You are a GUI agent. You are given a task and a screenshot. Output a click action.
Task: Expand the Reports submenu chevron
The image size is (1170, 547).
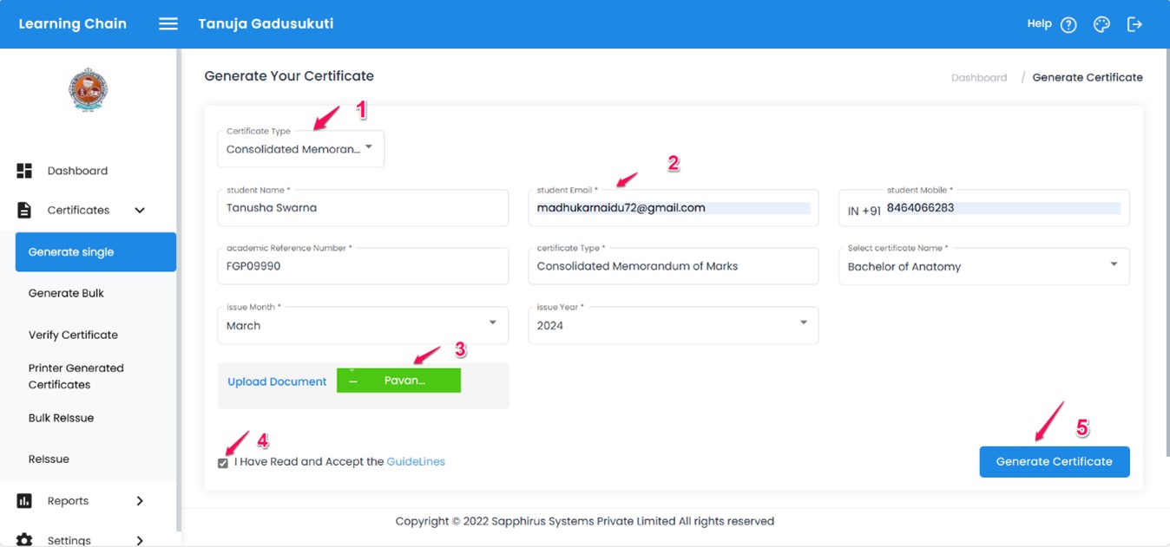click(140, 501)
